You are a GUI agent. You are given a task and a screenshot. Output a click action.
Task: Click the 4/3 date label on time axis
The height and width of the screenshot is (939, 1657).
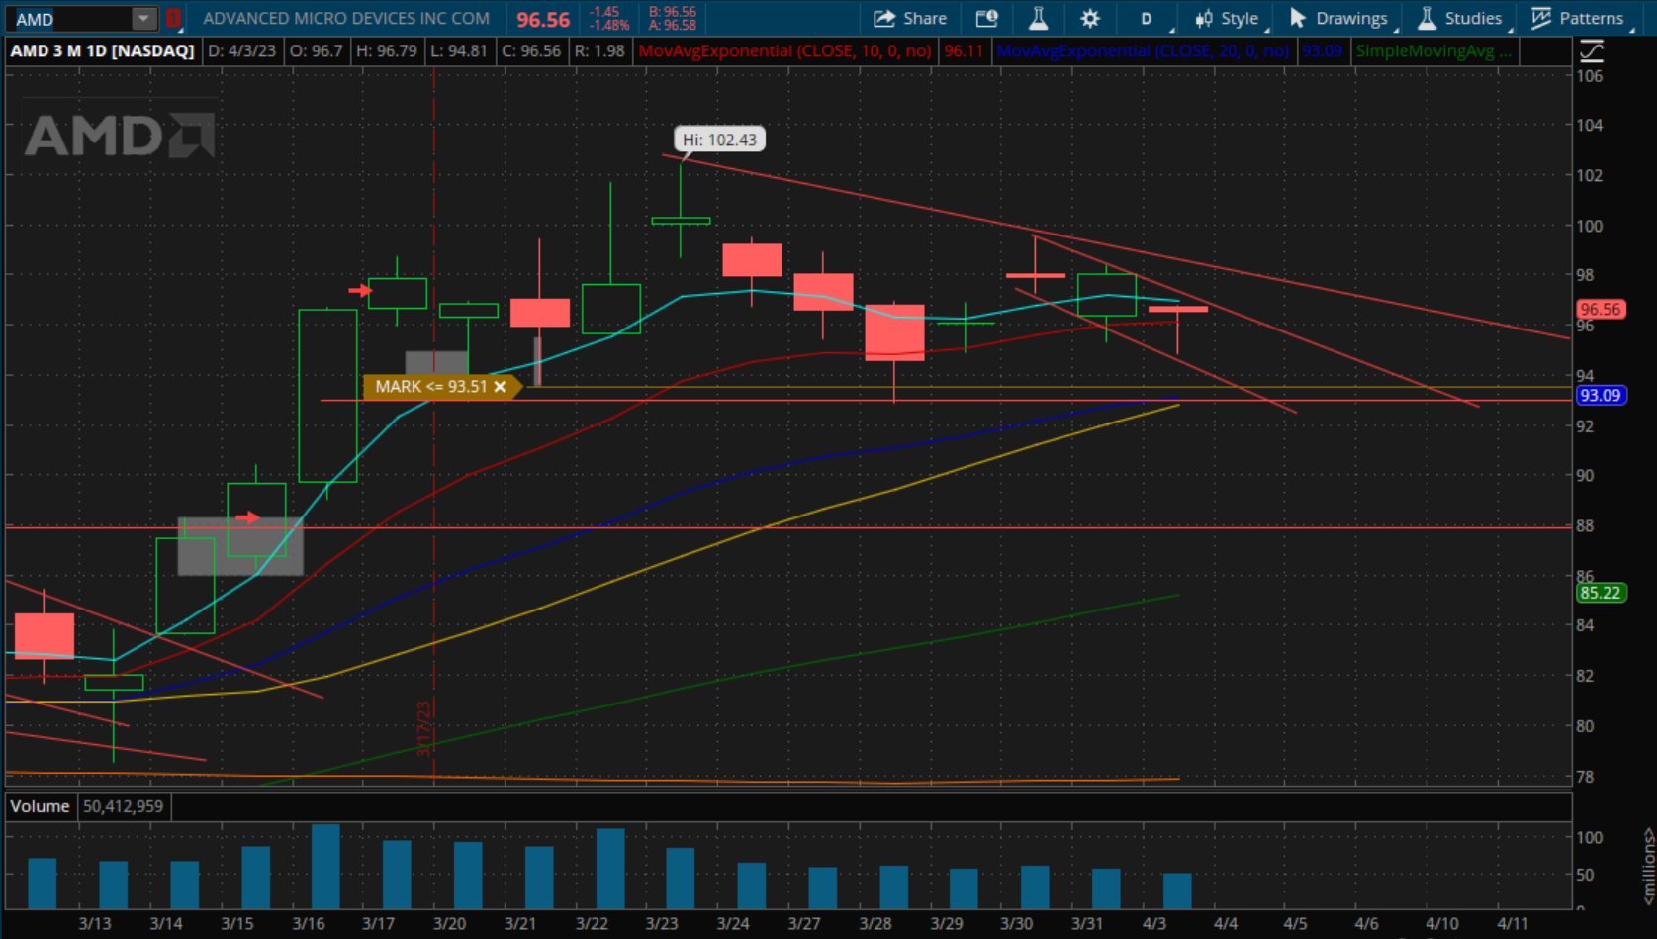click(x=1153, y=923)
